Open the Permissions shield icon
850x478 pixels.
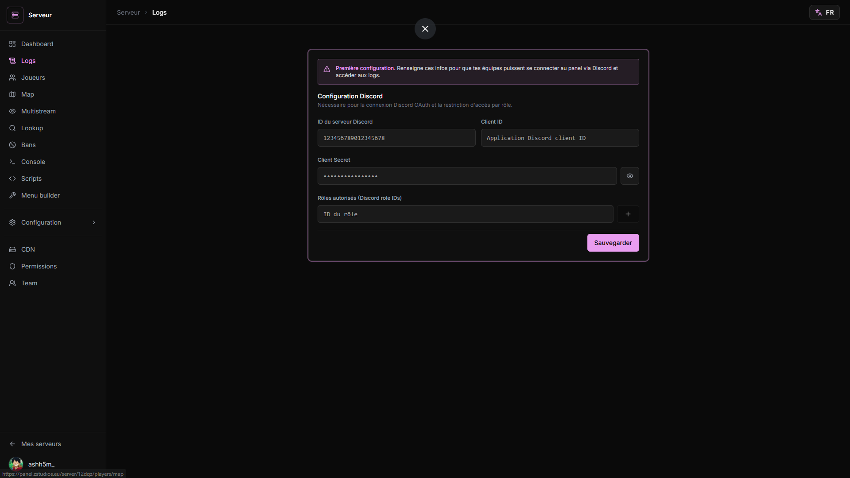pyautogui.click(x=12, y=266)
